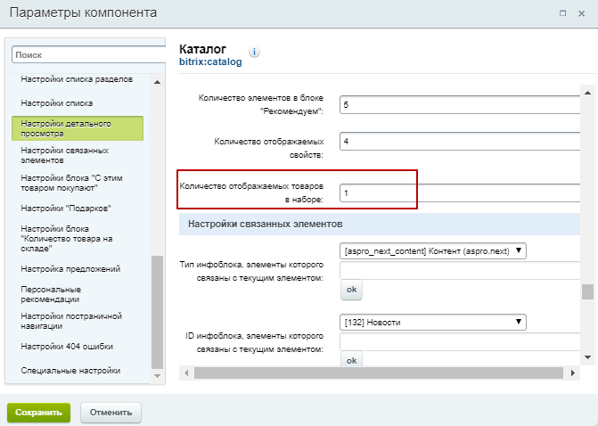
Task: Click the left sidebar scroll-up arrow
Action: coord(157,82)
